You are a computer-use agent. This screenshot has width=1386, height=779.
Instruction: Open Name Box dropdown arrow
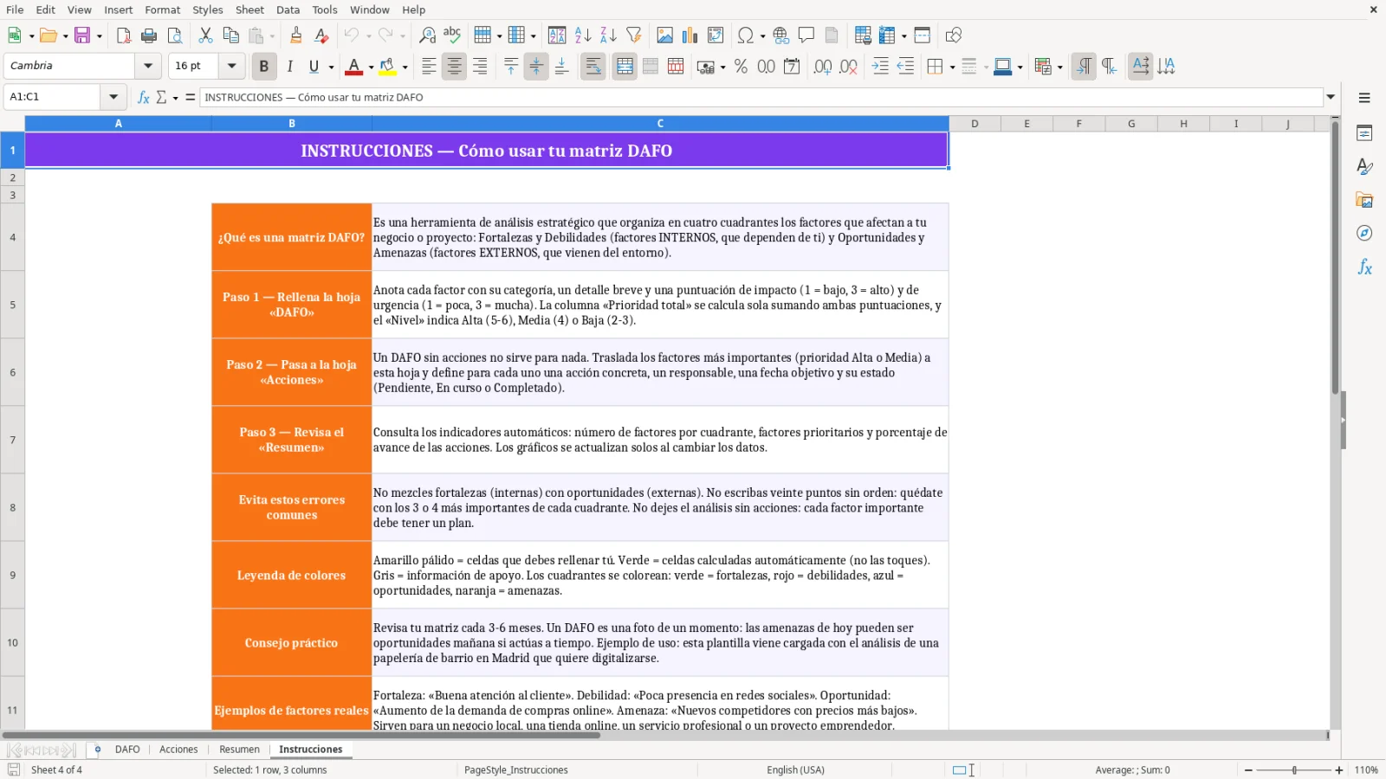point(113,97)
